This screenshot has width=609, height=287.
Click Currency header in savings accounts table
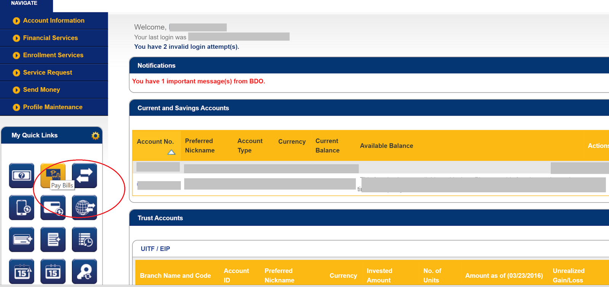292,142
